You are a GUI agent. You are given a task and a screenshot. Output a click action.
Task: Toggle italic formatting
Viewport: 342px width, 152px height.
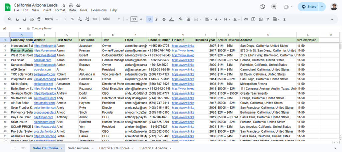(156, 19)
